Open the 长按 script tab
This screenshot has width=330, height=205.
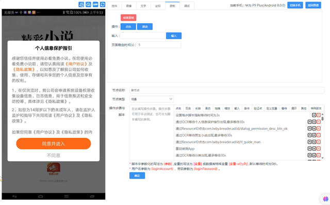pyautogui.click(x=198, y=108)
